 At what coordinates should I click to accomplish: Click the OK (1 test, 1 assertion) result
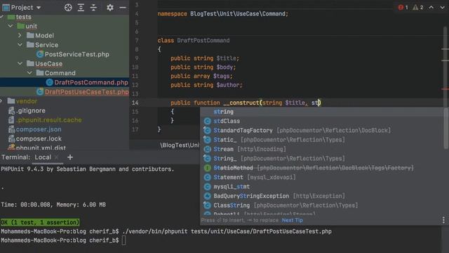(x=40, y=222)
